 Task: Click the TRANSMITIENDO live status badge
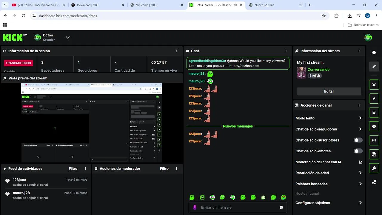(x=18, y=63)
